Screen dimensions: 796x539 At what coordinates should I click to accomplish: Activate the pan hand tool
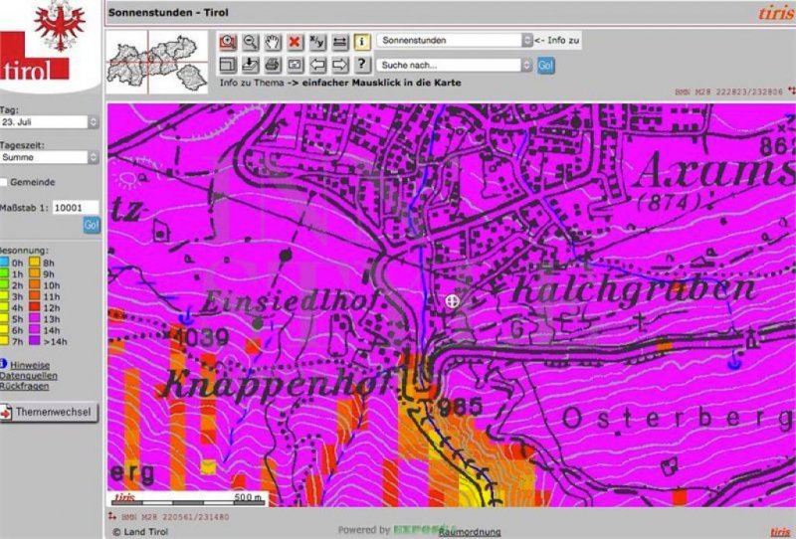[273, 42]
